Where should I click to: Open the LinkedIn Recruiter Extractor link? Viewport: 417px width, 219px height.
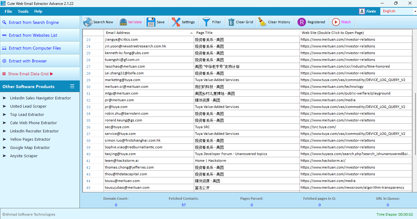click(34, 131)
